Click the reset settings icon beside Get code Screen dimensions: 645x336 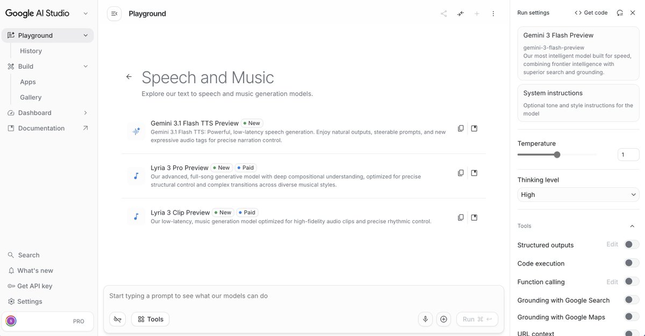click(620, 12)
